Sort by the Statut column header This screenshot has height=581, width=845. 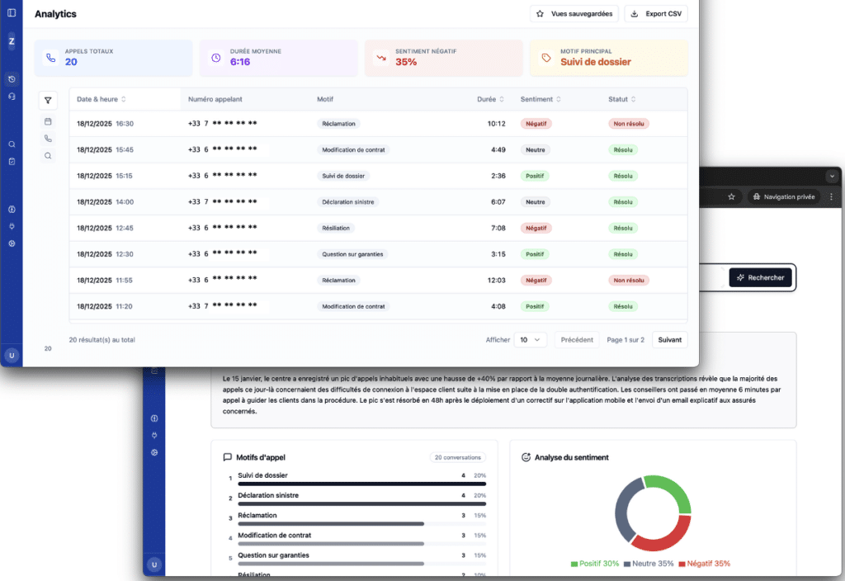(622, 100)
